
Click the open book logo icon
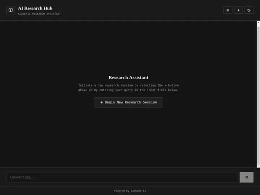10,10
